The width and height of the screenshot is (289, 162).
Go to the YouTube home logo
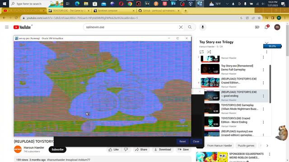(x=22, y=27)
